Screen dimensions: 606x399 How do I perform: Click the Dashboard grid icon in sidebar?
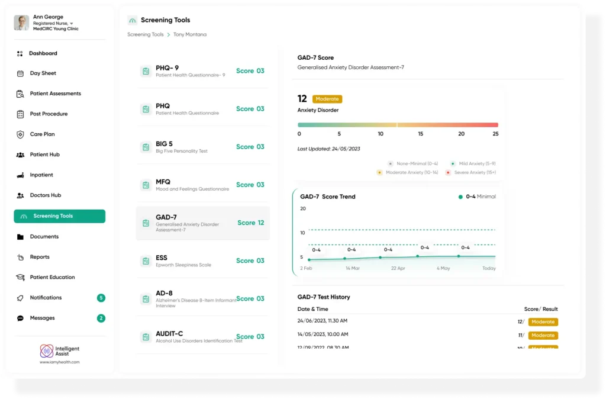coord(20,53)
